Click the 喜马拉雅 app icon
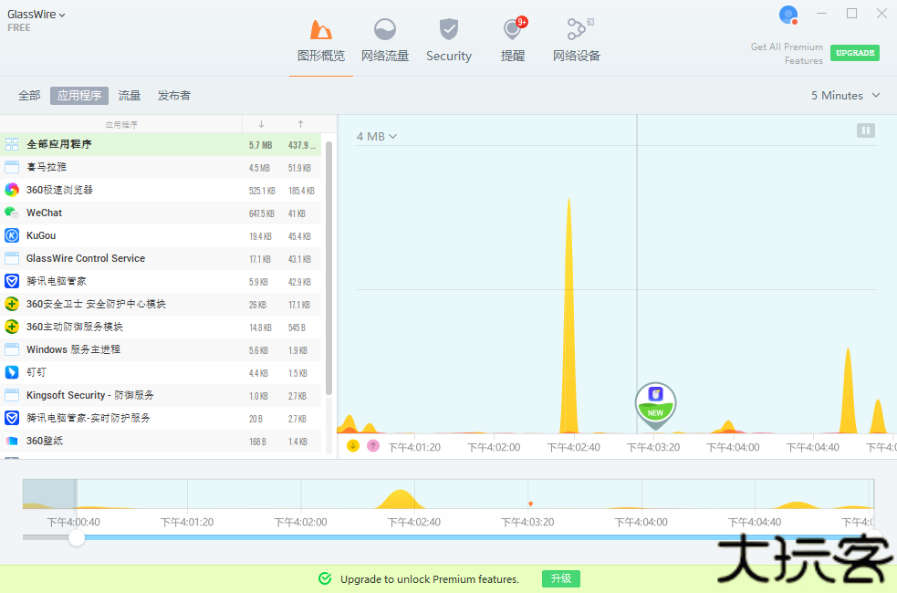The height and width of the screenshot is (593, 897). 12,167
